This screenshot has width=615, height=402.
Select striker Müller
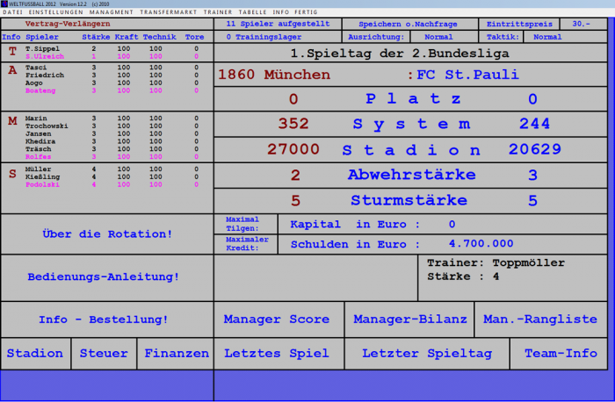[38, 169]
